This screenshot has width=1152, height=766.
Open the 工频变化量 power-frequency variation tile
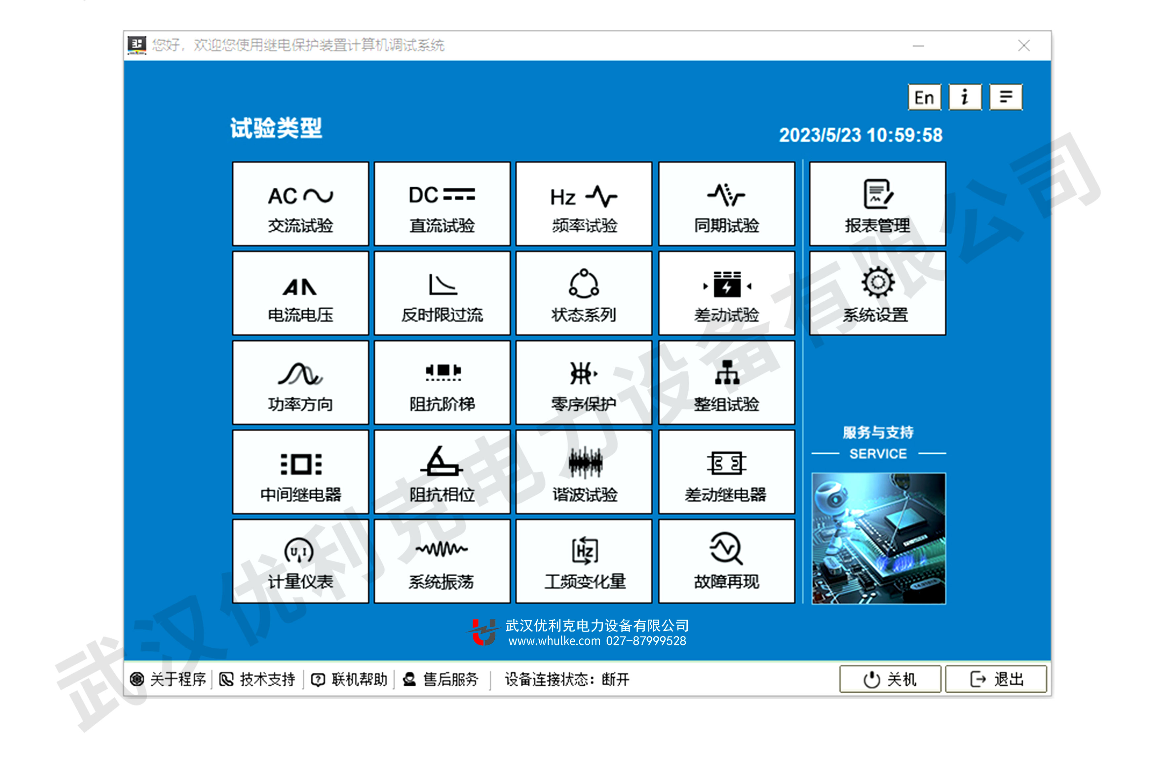tap(583, 561)
